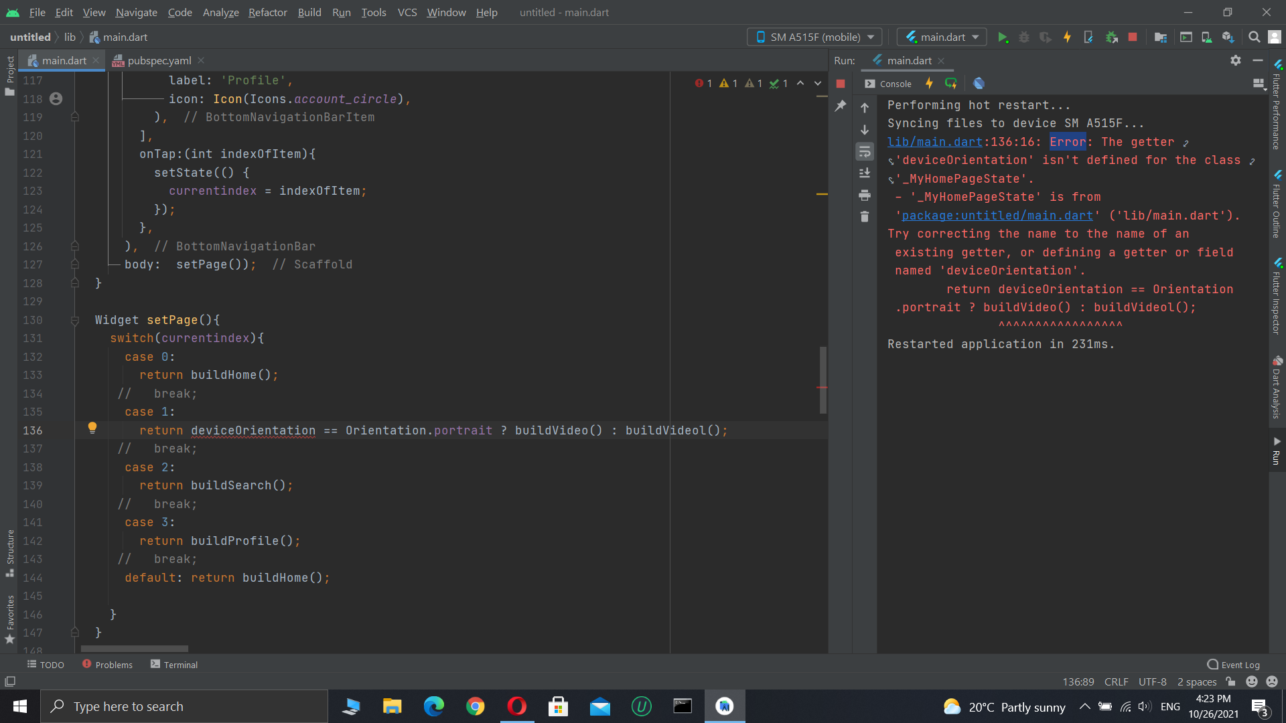Screen dimensions: 1286x723
Task: Go to next highlighted error arrow
Action: (x=818, y=84)
